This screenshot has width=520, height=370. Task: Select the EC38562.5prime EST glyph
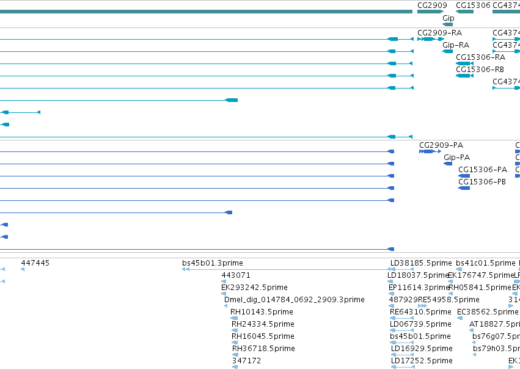460,318
